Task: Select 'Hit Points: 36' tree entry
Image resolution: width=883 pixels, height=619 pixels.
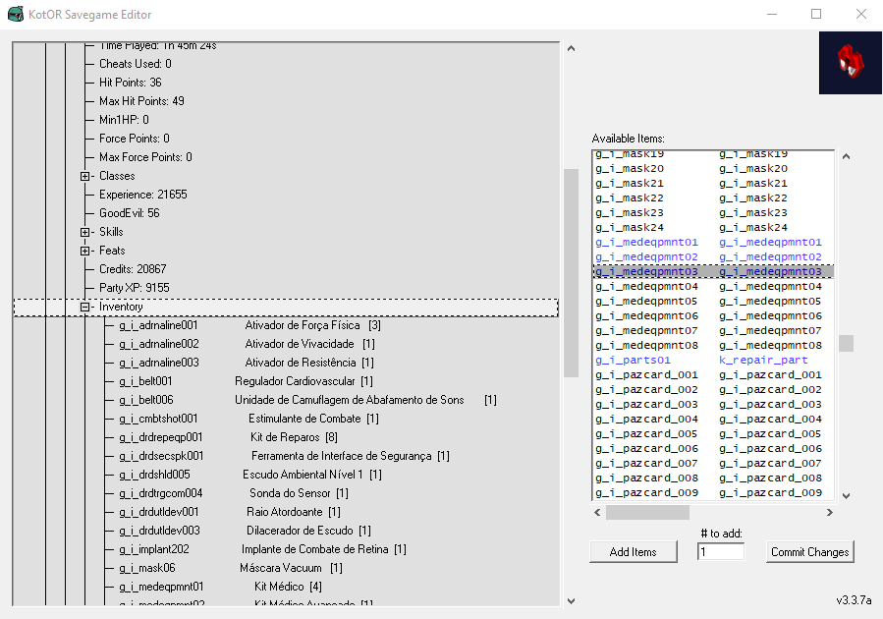Action: [130, 83]
